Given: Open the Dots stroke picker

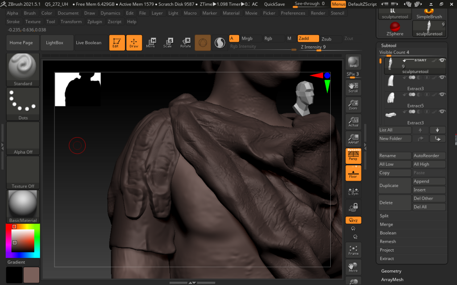Looking at the screenshot, I should click(23, 104).
